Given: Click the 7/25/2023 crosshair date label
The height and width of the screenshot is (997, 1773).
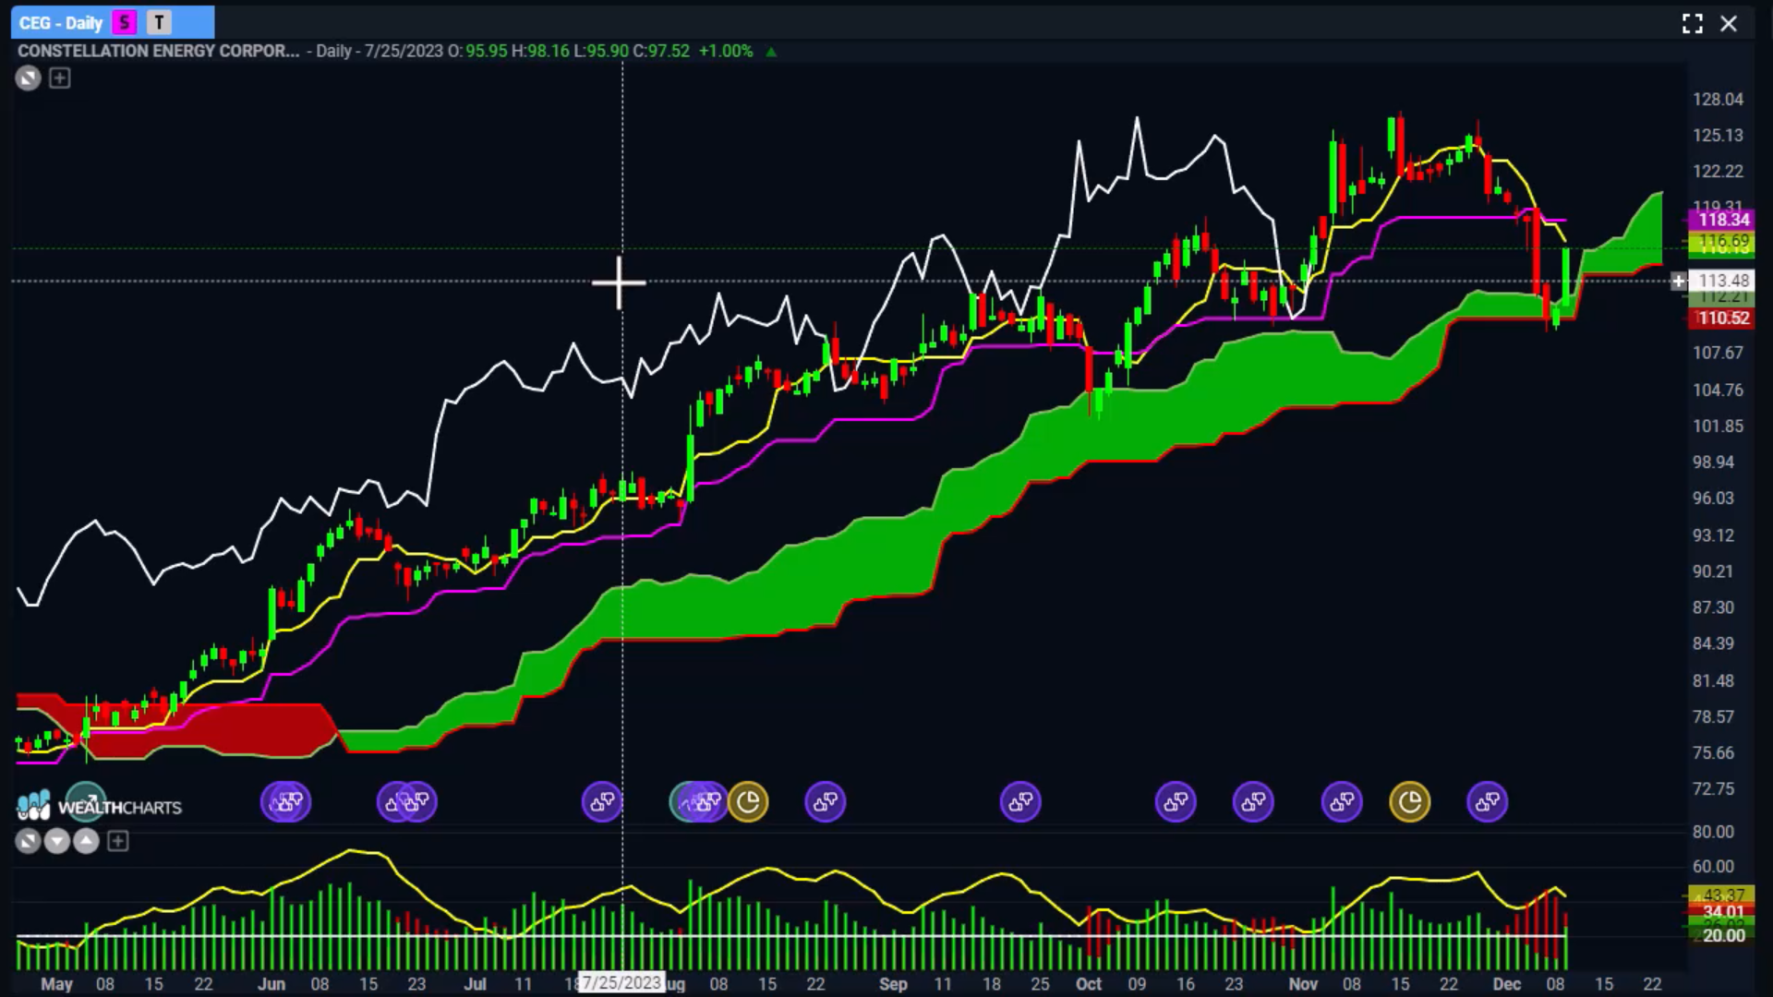Looking at the screenshot, I should [621, 982].
